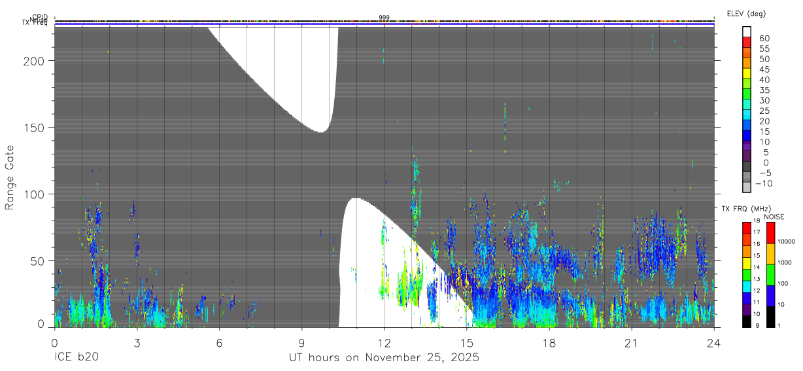Click the 'NOISE' legend title
The height and width of the screenshot is (371, 803).
click(774, 217)
